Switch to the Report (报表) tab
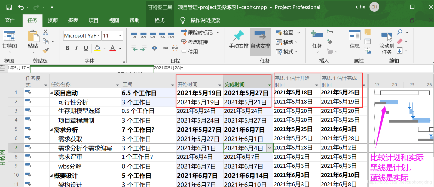The height and width of the screenshot is (187, 434). [73, 20]
